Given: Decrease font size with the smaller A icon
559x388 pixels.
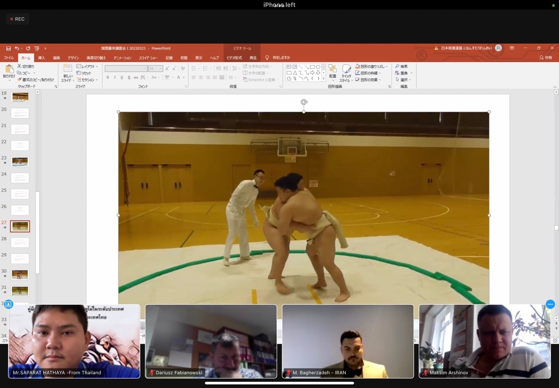Looking at the screenshot, I should click(174, 68).
